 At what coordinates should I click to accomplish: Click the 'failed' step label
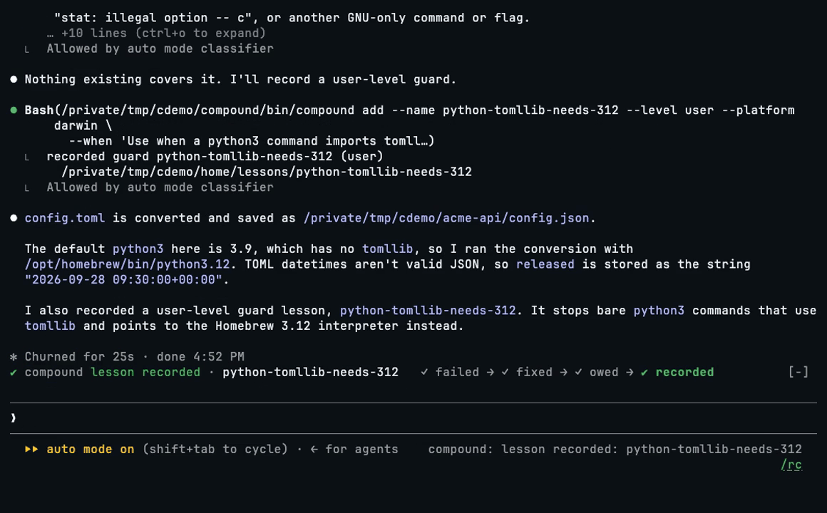pyautogui.click(x=457, y=372)
